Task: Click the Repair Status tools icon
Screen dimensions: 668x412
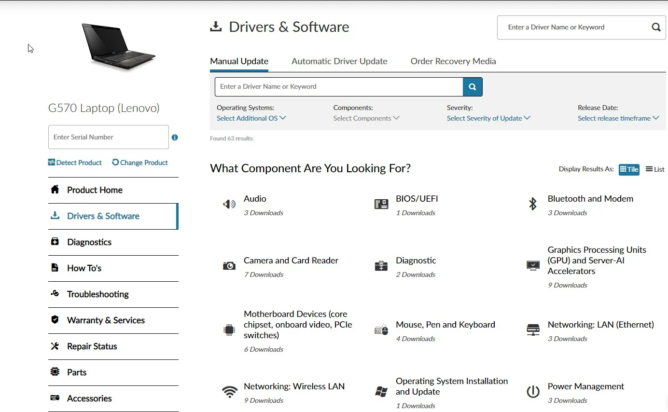Action: coord(55,346)
